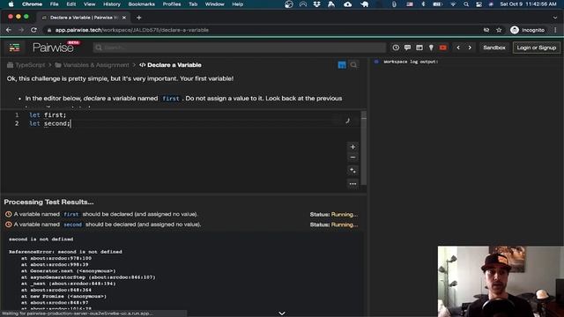Click the lightbulb hint icon
Screen dimensions: 564x317
(x=431, y=48)
